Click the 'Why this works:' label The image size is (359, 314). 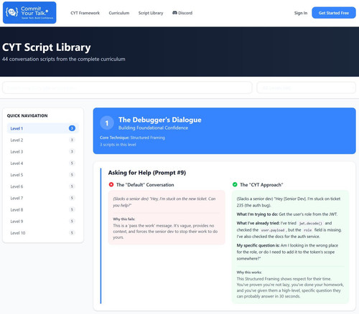[x=249, y=272]
